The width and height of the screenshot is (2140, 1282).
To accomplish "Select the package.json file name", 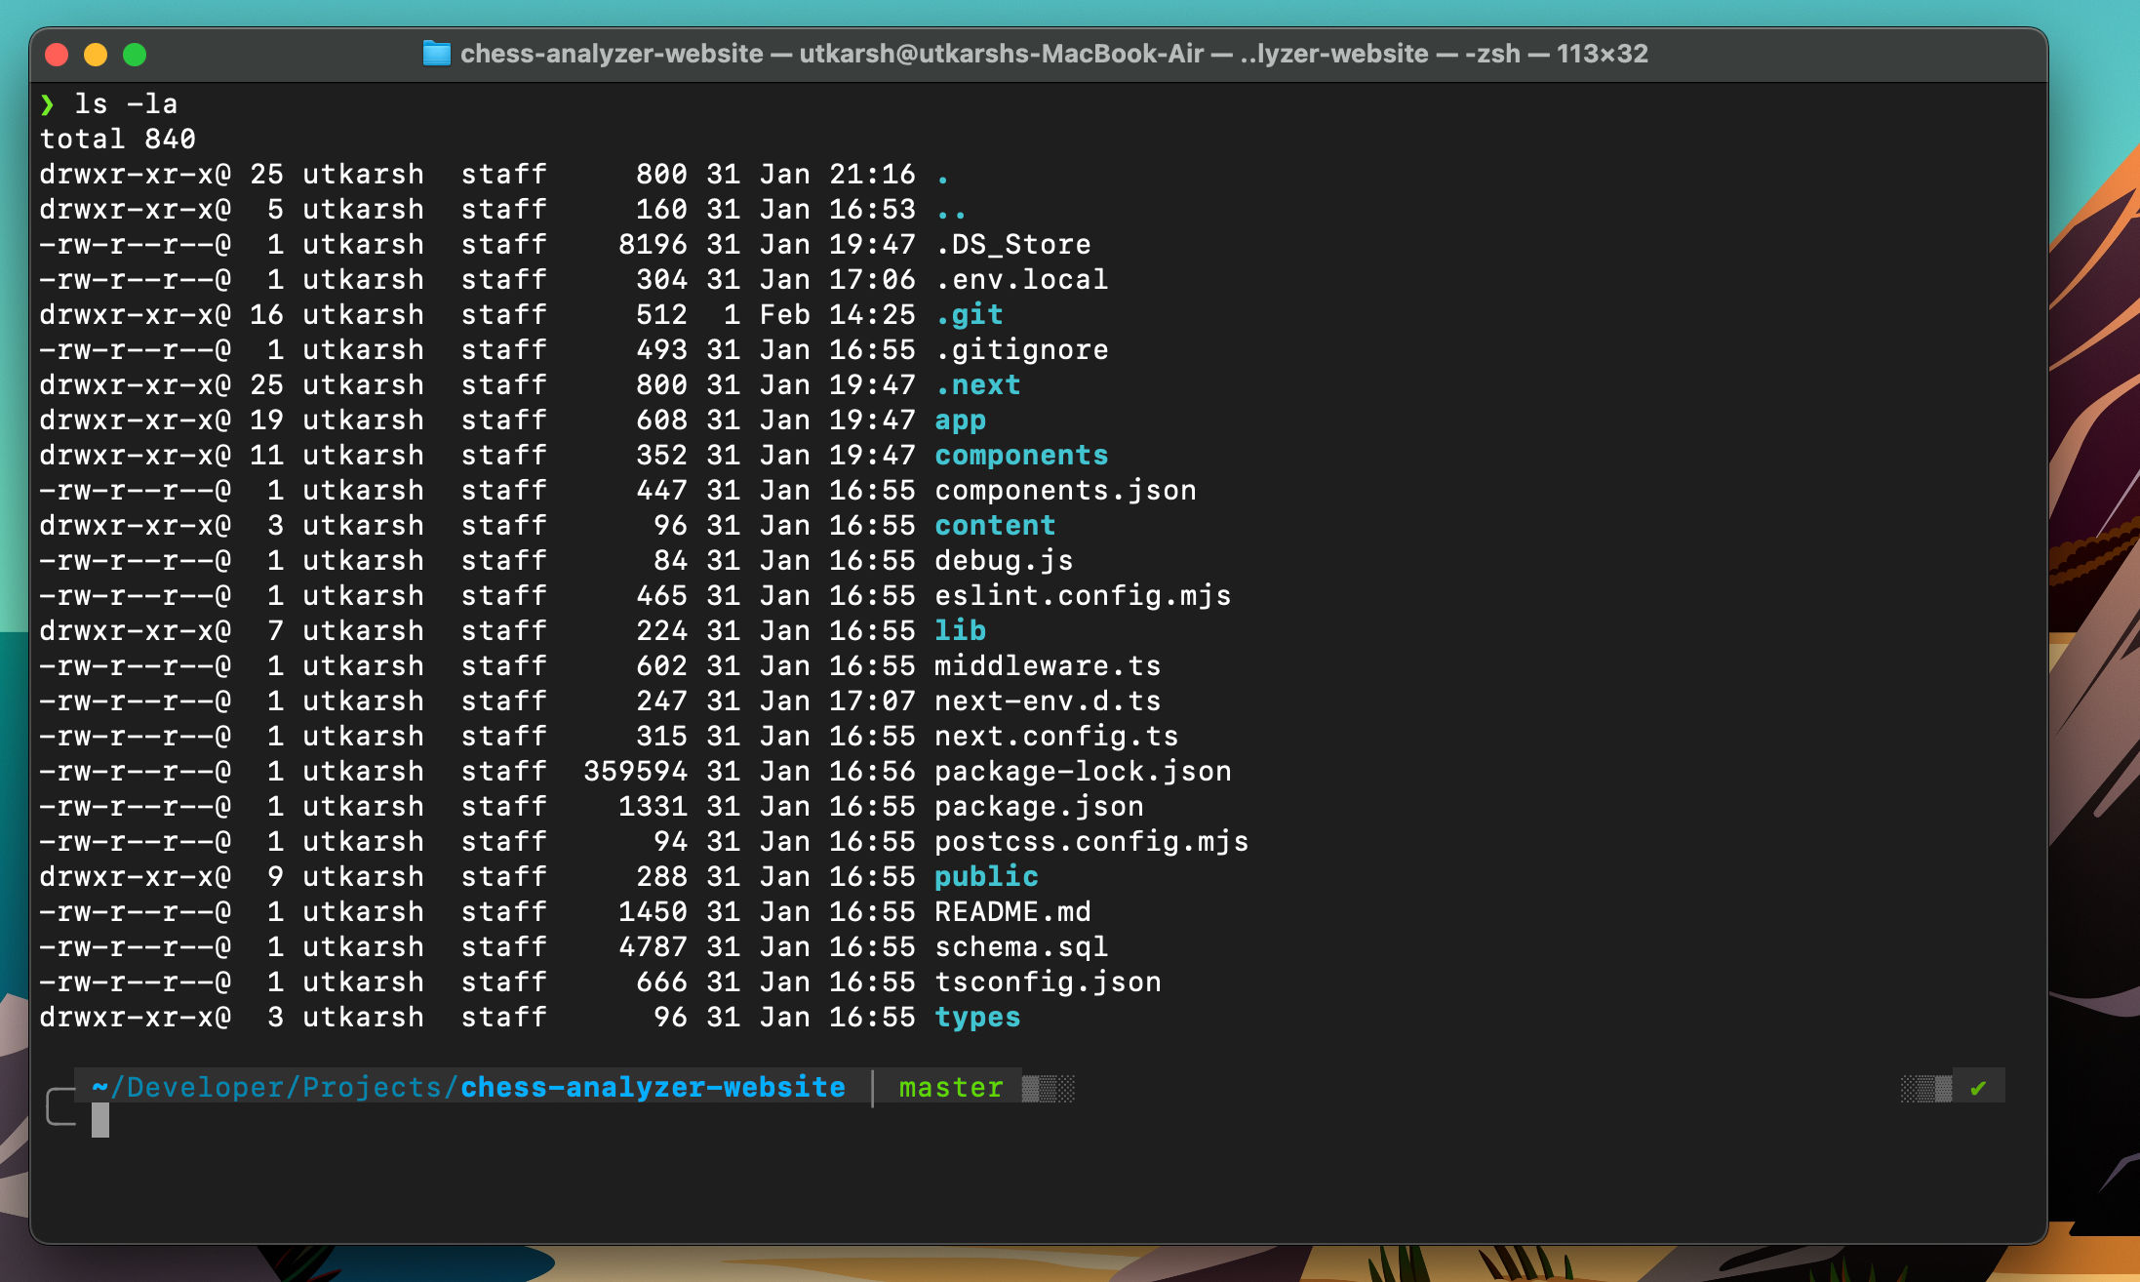I will 1039,806.
